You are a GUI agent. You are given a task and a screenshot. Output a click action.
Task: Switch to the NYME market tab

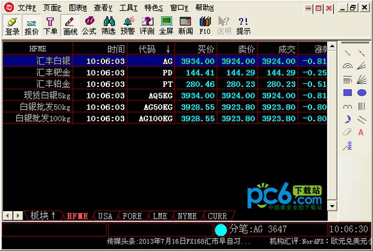[x=187, y=216]
